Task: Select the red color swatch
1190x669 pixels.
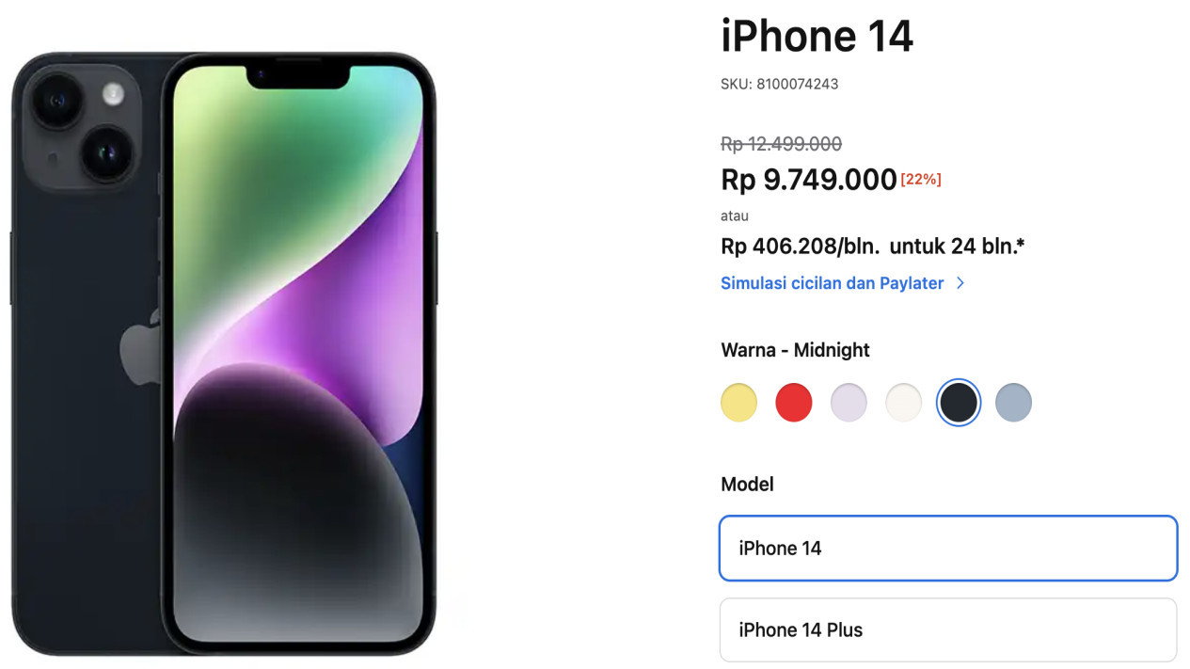Action: tap(793, 403)
